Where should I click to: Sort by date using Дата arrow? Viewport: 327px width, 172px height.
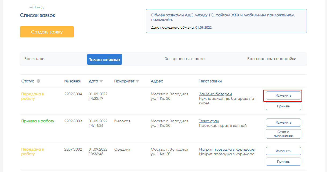coord(101,81)
